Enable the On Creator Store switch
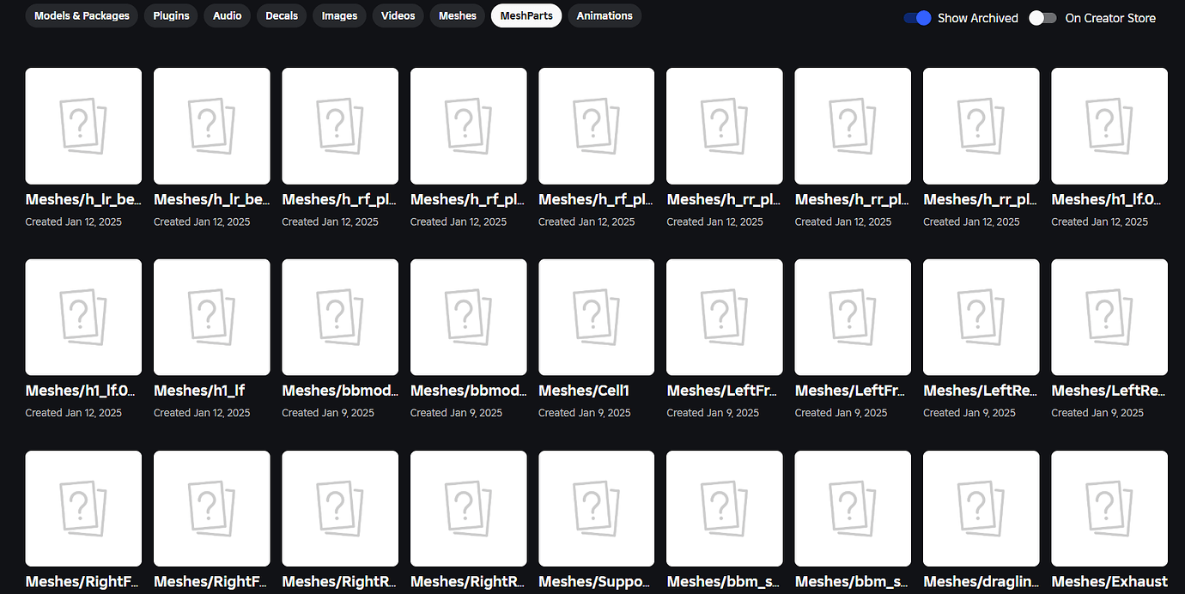Image resolution: width=1185 pixels, height=594 pixels. (1042, 18)
